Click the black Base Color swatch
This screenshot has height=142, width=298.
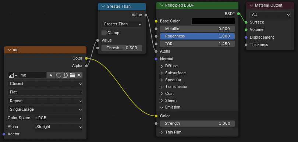point(213,21)
